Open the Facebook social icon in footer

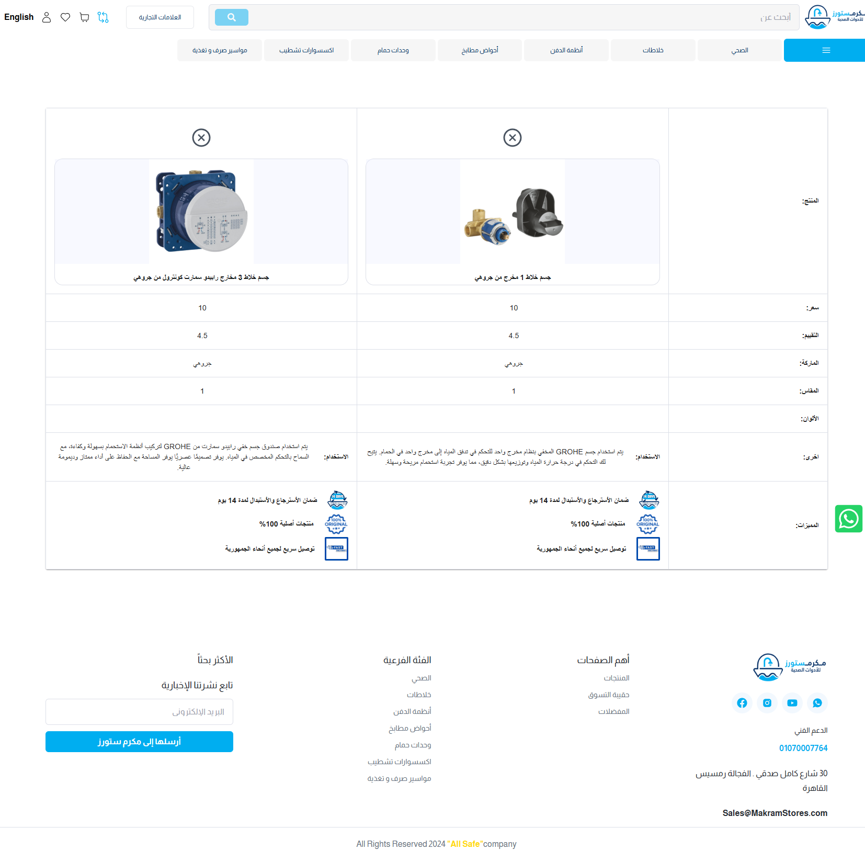coord(742,703)
